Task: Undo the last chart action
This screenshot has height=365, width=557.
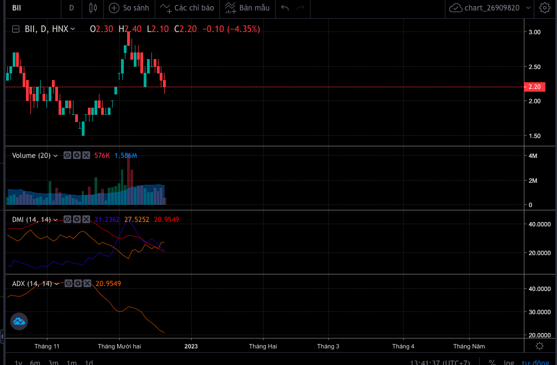Action: click(285, 8)
